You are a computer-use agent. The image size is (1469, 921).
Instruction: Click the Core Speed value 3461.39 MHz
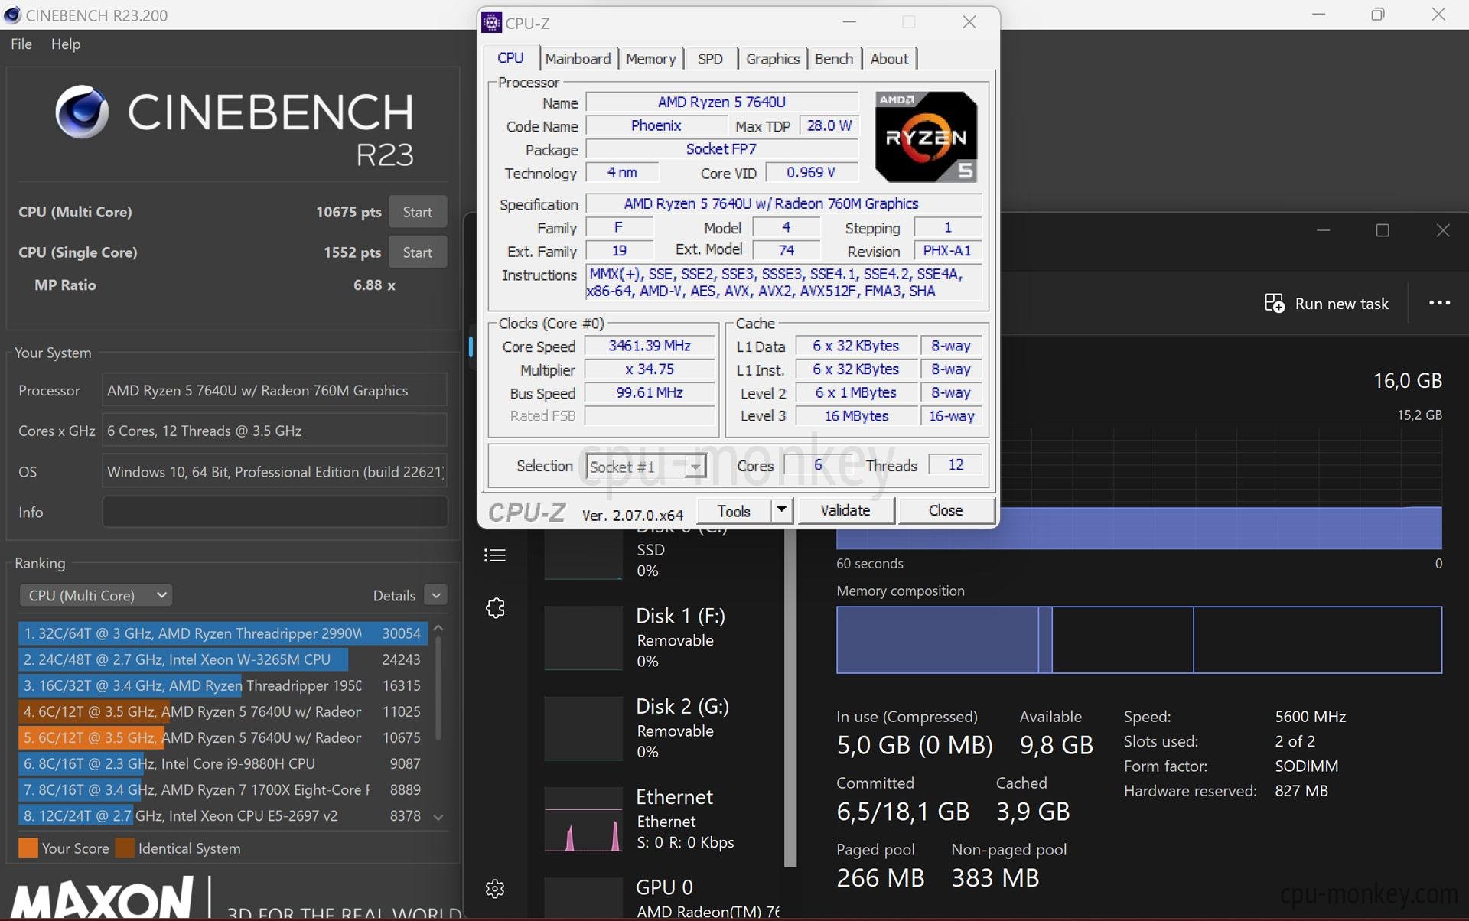click(650, 346)
